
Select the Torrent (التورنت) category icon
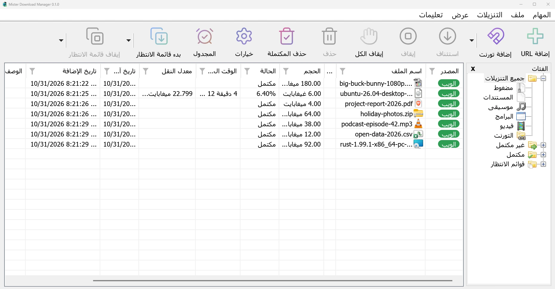521,136
